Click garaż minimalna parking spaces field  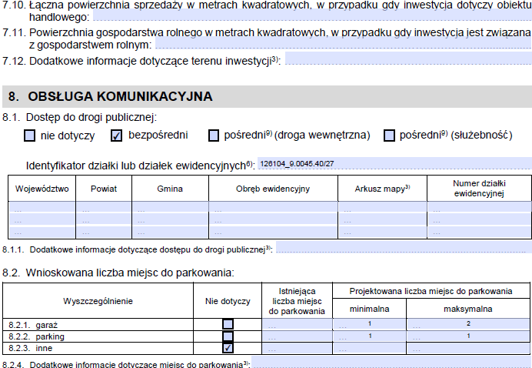[371, 324]
